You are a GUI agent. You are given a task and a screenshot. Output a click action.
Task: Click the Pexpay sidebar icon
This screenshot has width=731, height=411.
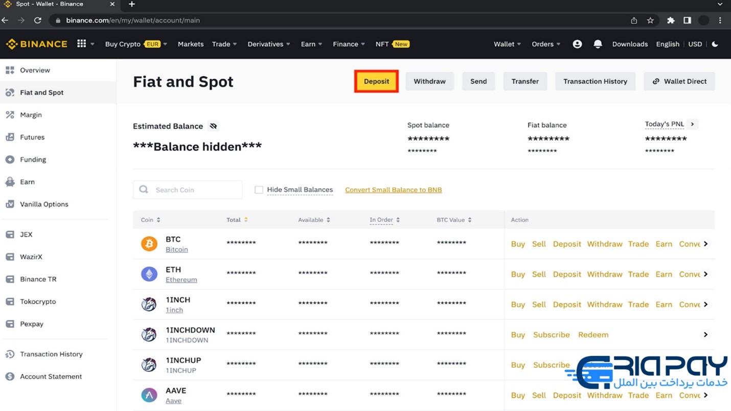click(10, 324)
